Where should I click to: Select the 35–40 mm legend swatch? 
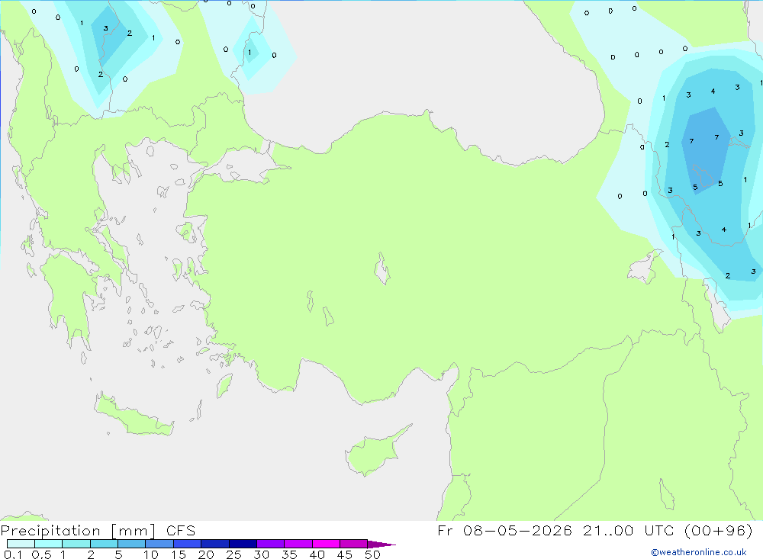[x=298, y=544]
